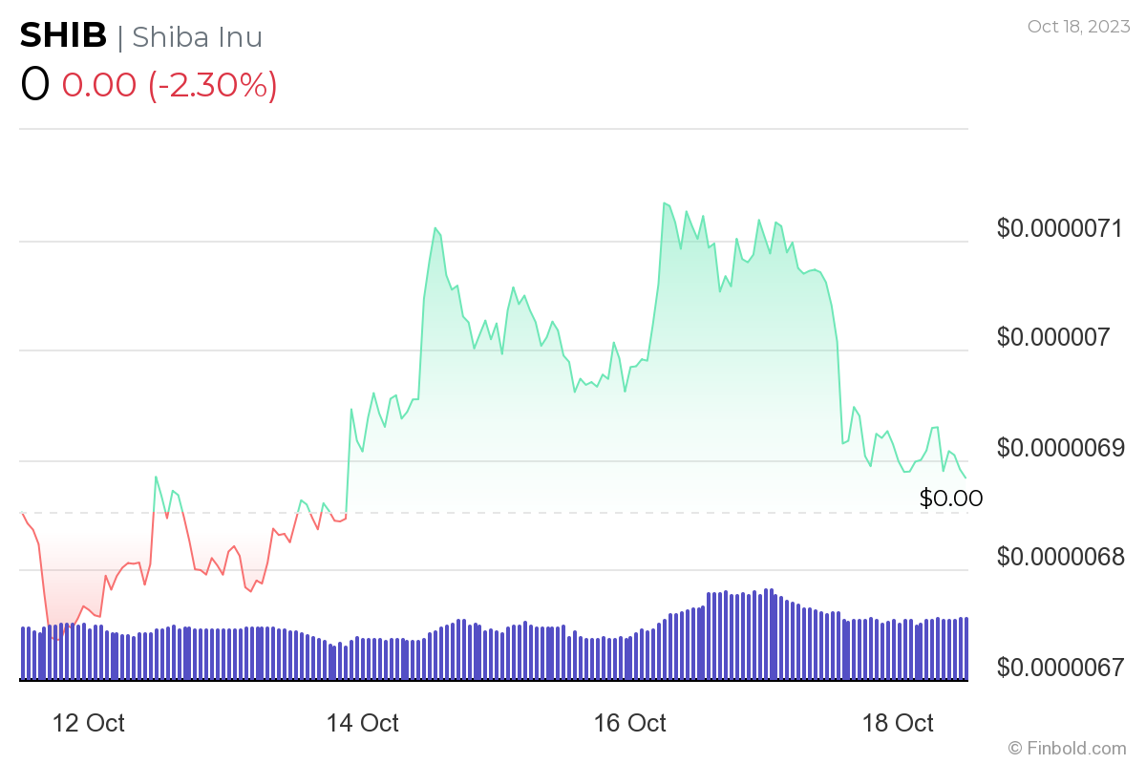Screen dimensions: 1146x764
Task: Click the $0.00 baseline price tag
Action: click(x=950, y=498)
